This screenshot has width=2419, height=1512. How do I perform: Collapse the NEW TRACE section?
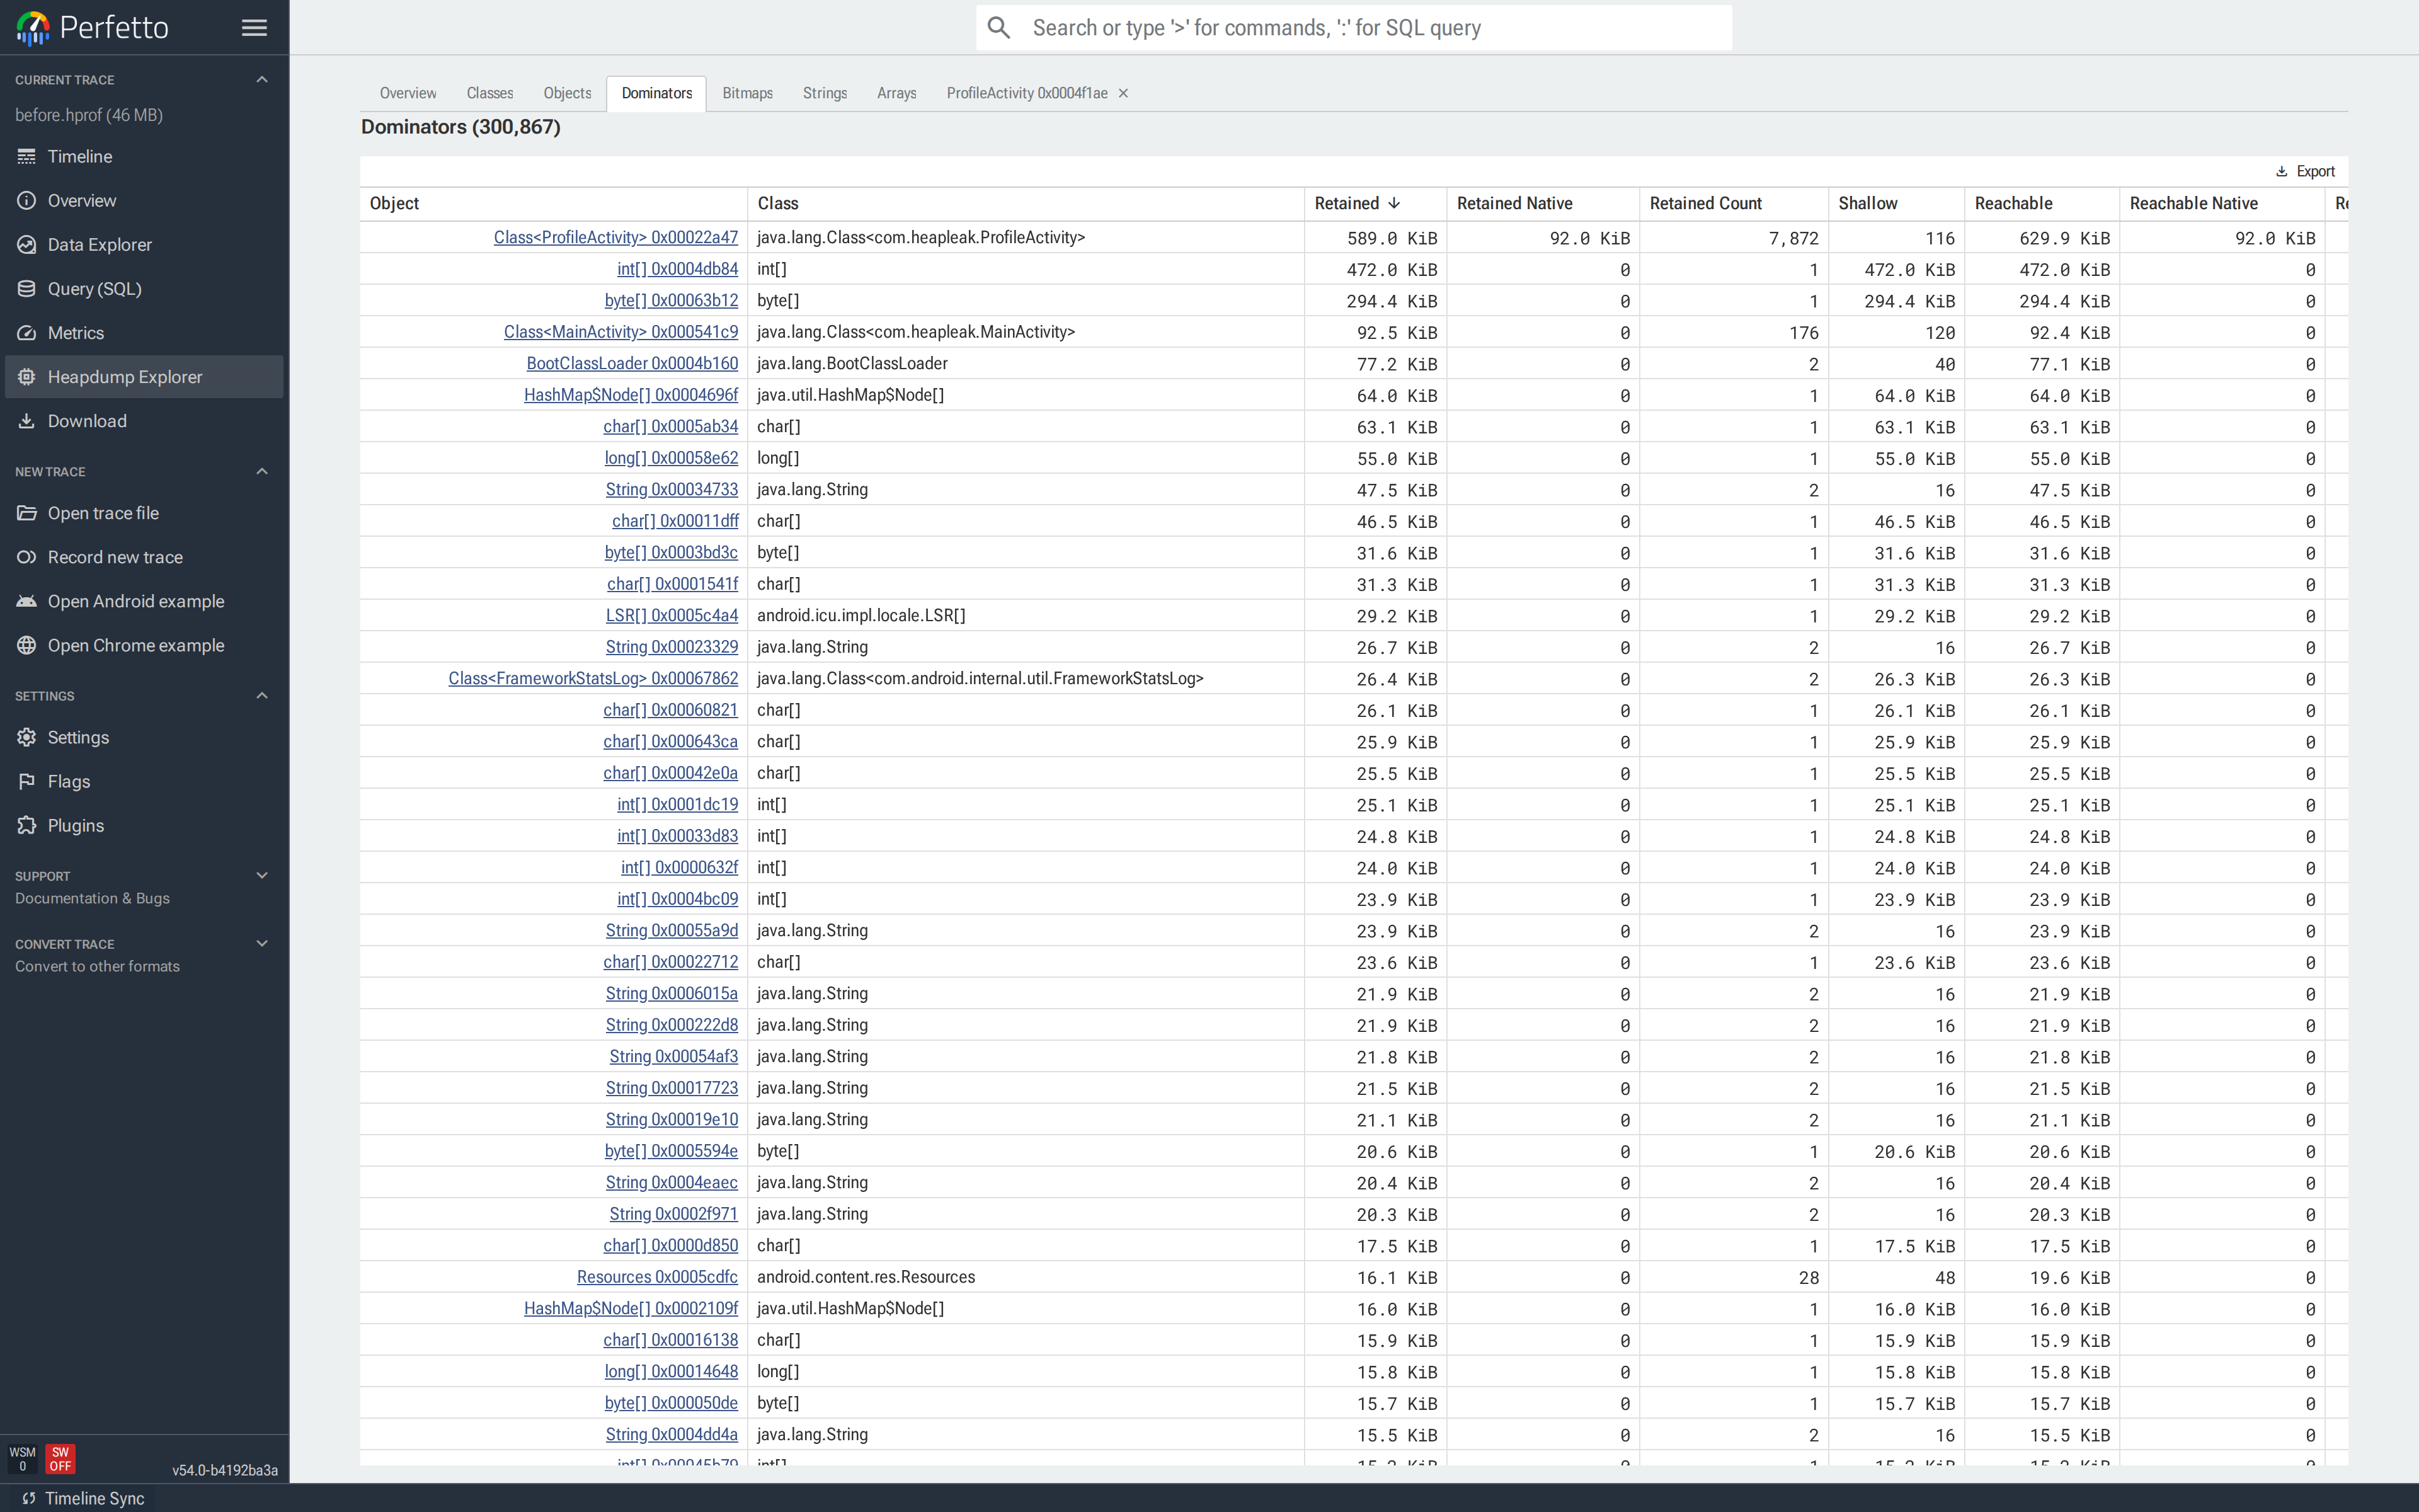pos(261,471)
